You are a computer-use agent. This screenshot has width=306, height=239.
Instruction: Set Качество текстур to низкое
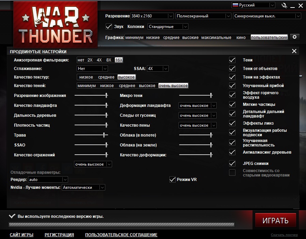click(86, 77)
